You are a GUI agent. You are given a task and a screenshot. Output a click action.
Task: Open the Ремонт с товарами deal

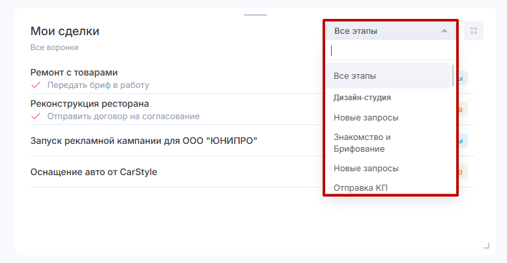(x=74, y=72)
